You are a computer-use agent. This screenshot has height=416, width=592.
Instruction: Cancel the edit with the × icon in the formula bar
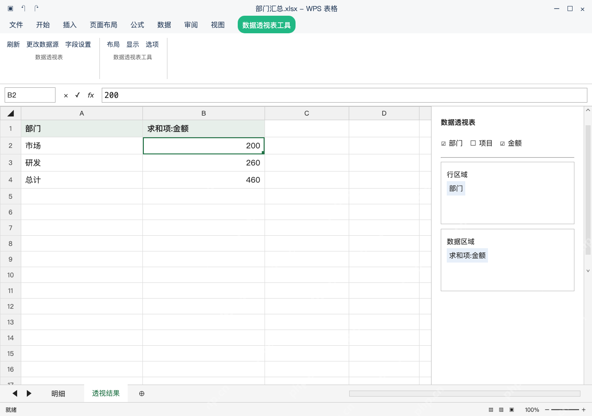click(x=66, y=95)
